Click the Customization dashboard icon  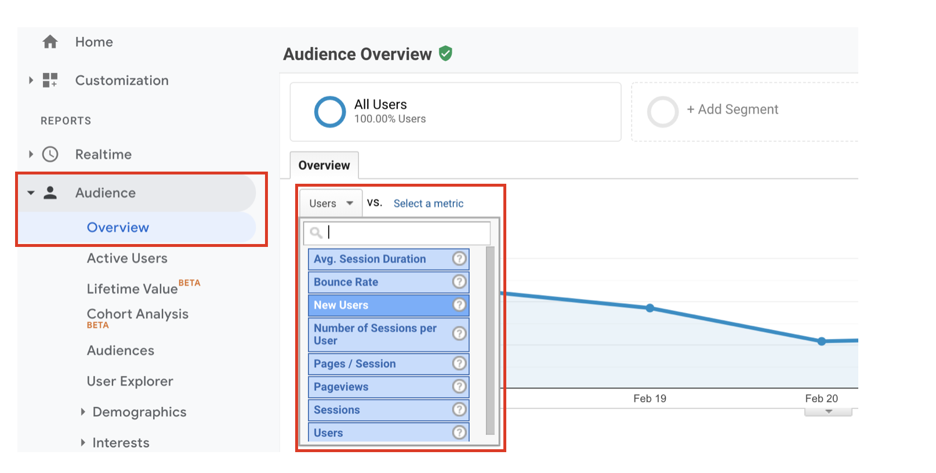[x=50, y=80]
